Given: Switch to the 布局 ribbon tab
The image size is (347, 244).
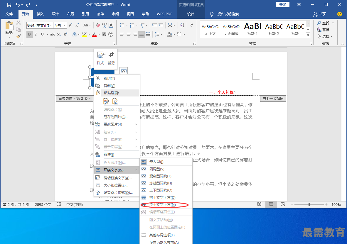Looking at the screenshot, I should 70,14.
